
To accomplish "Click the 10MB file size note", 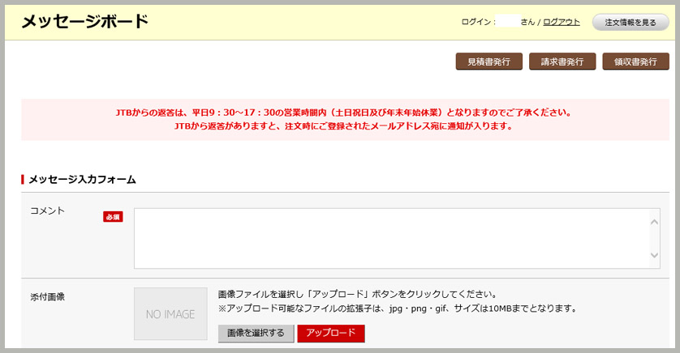I will (x=398, y=308).
